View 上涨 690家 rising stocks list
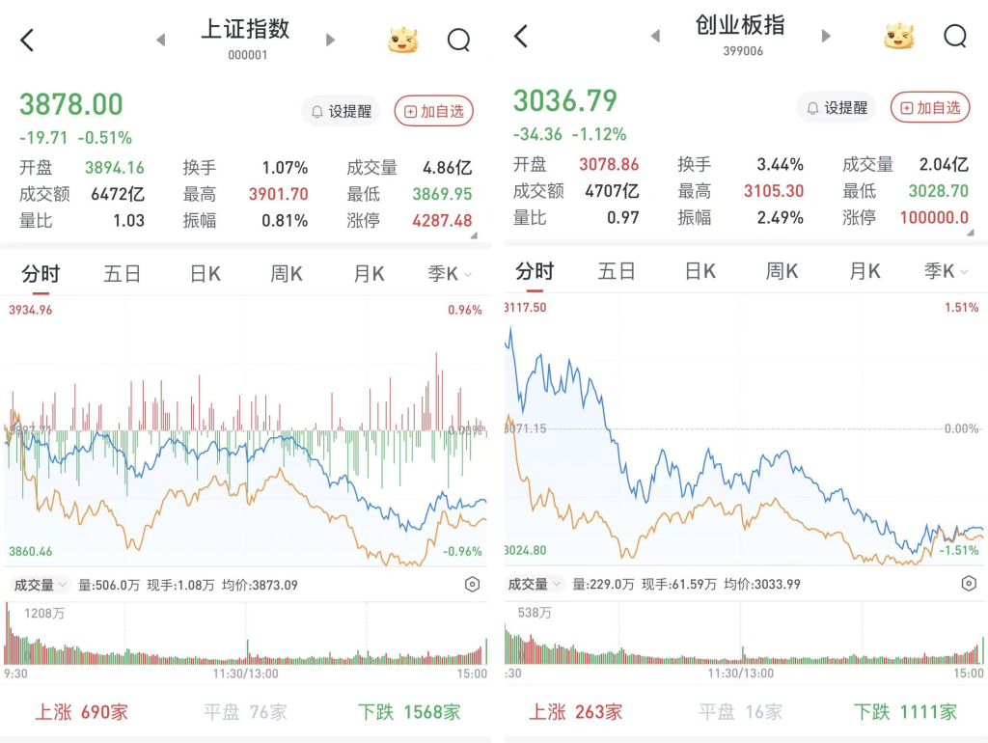988x743 pixels. 81,712
